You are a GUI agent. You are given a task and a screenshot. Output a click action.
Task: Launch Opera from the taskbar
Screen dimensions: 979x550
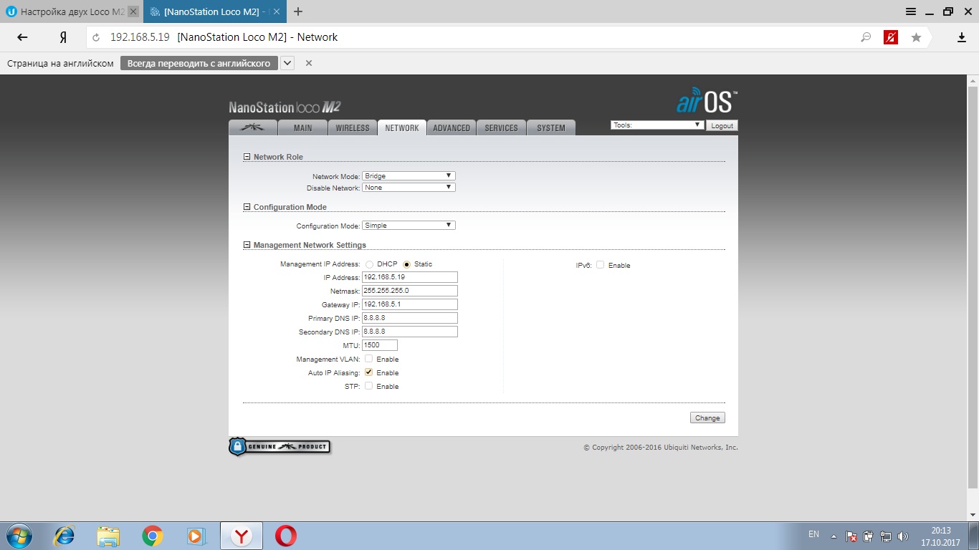coord(286,536)
